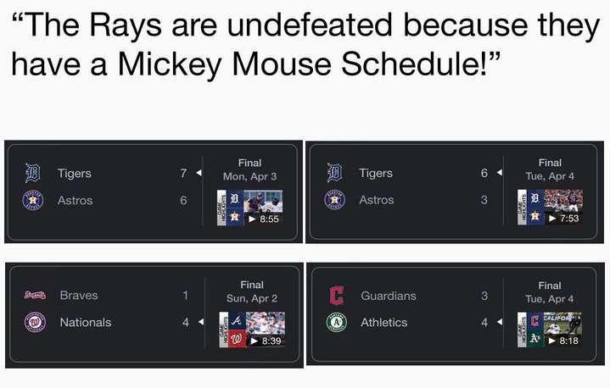Click the Guardians team logo
Screen dimensions: 610x388
tap(336, 296)
